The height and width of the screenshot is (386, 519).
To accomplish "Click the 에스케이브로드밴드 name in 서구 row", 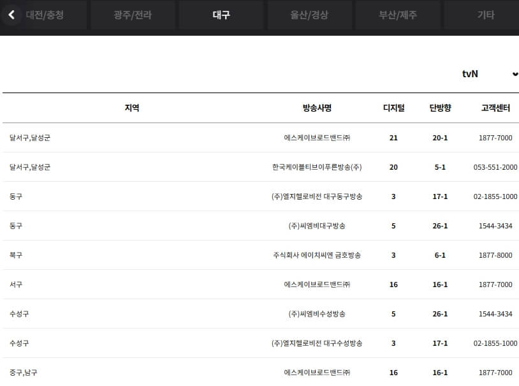I will [x=317, y=285].
